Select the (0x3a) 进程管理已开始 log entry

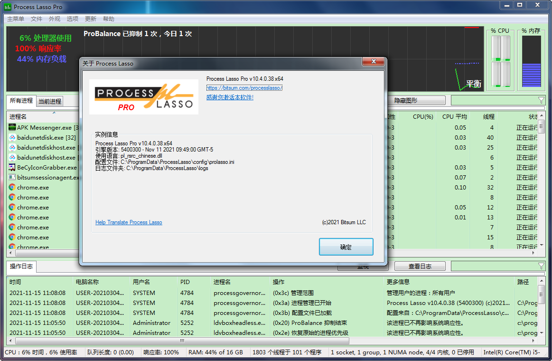272,303
